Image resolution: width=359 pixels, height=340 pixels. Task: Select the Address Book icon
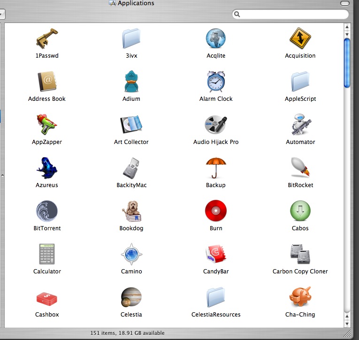tap(47, 82)
